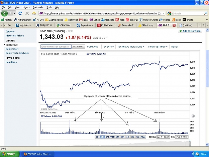Click the COMPARE option
This screenshot has height=157, width=209.
(x=92, y=47)
